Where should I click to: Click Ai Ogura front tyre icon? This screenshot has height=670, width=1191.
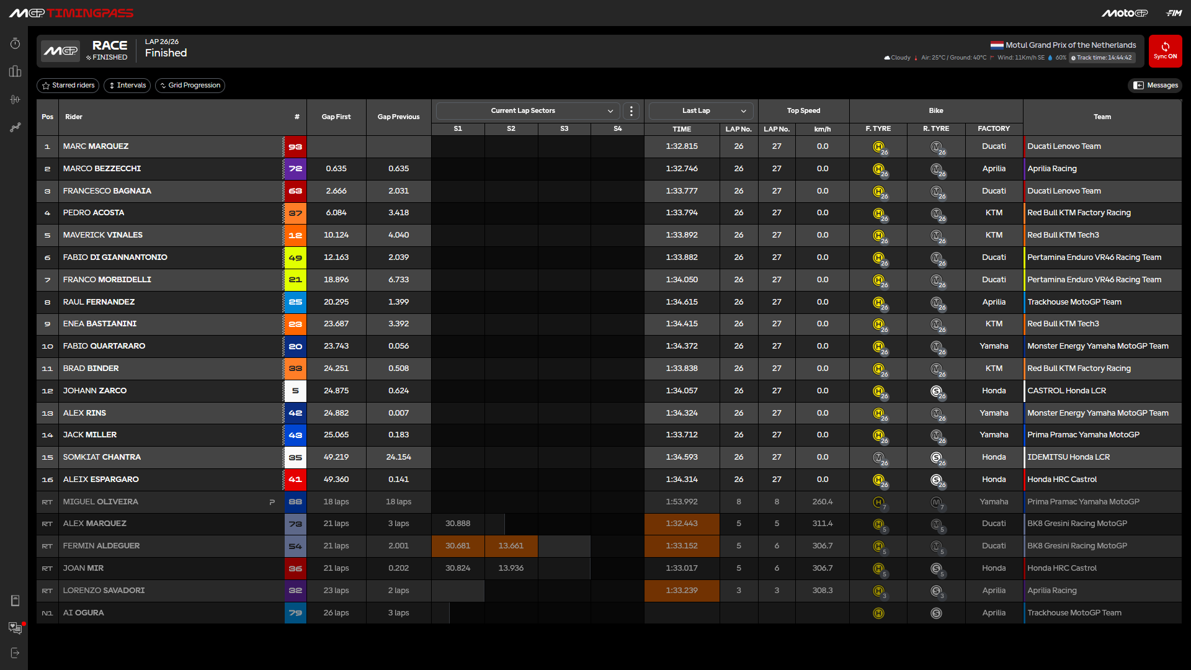pyautogui.click(x=878, y=614)
